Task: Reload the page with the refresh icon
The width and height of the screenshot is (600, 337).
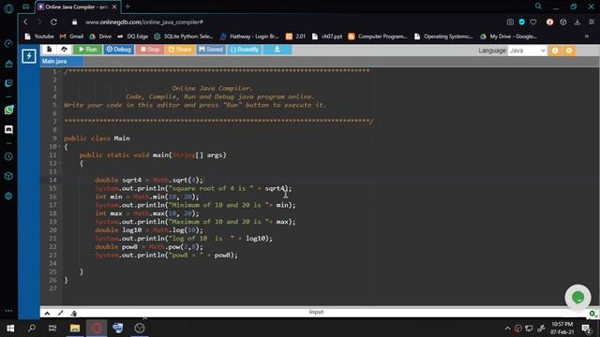Action: [54, 22]
